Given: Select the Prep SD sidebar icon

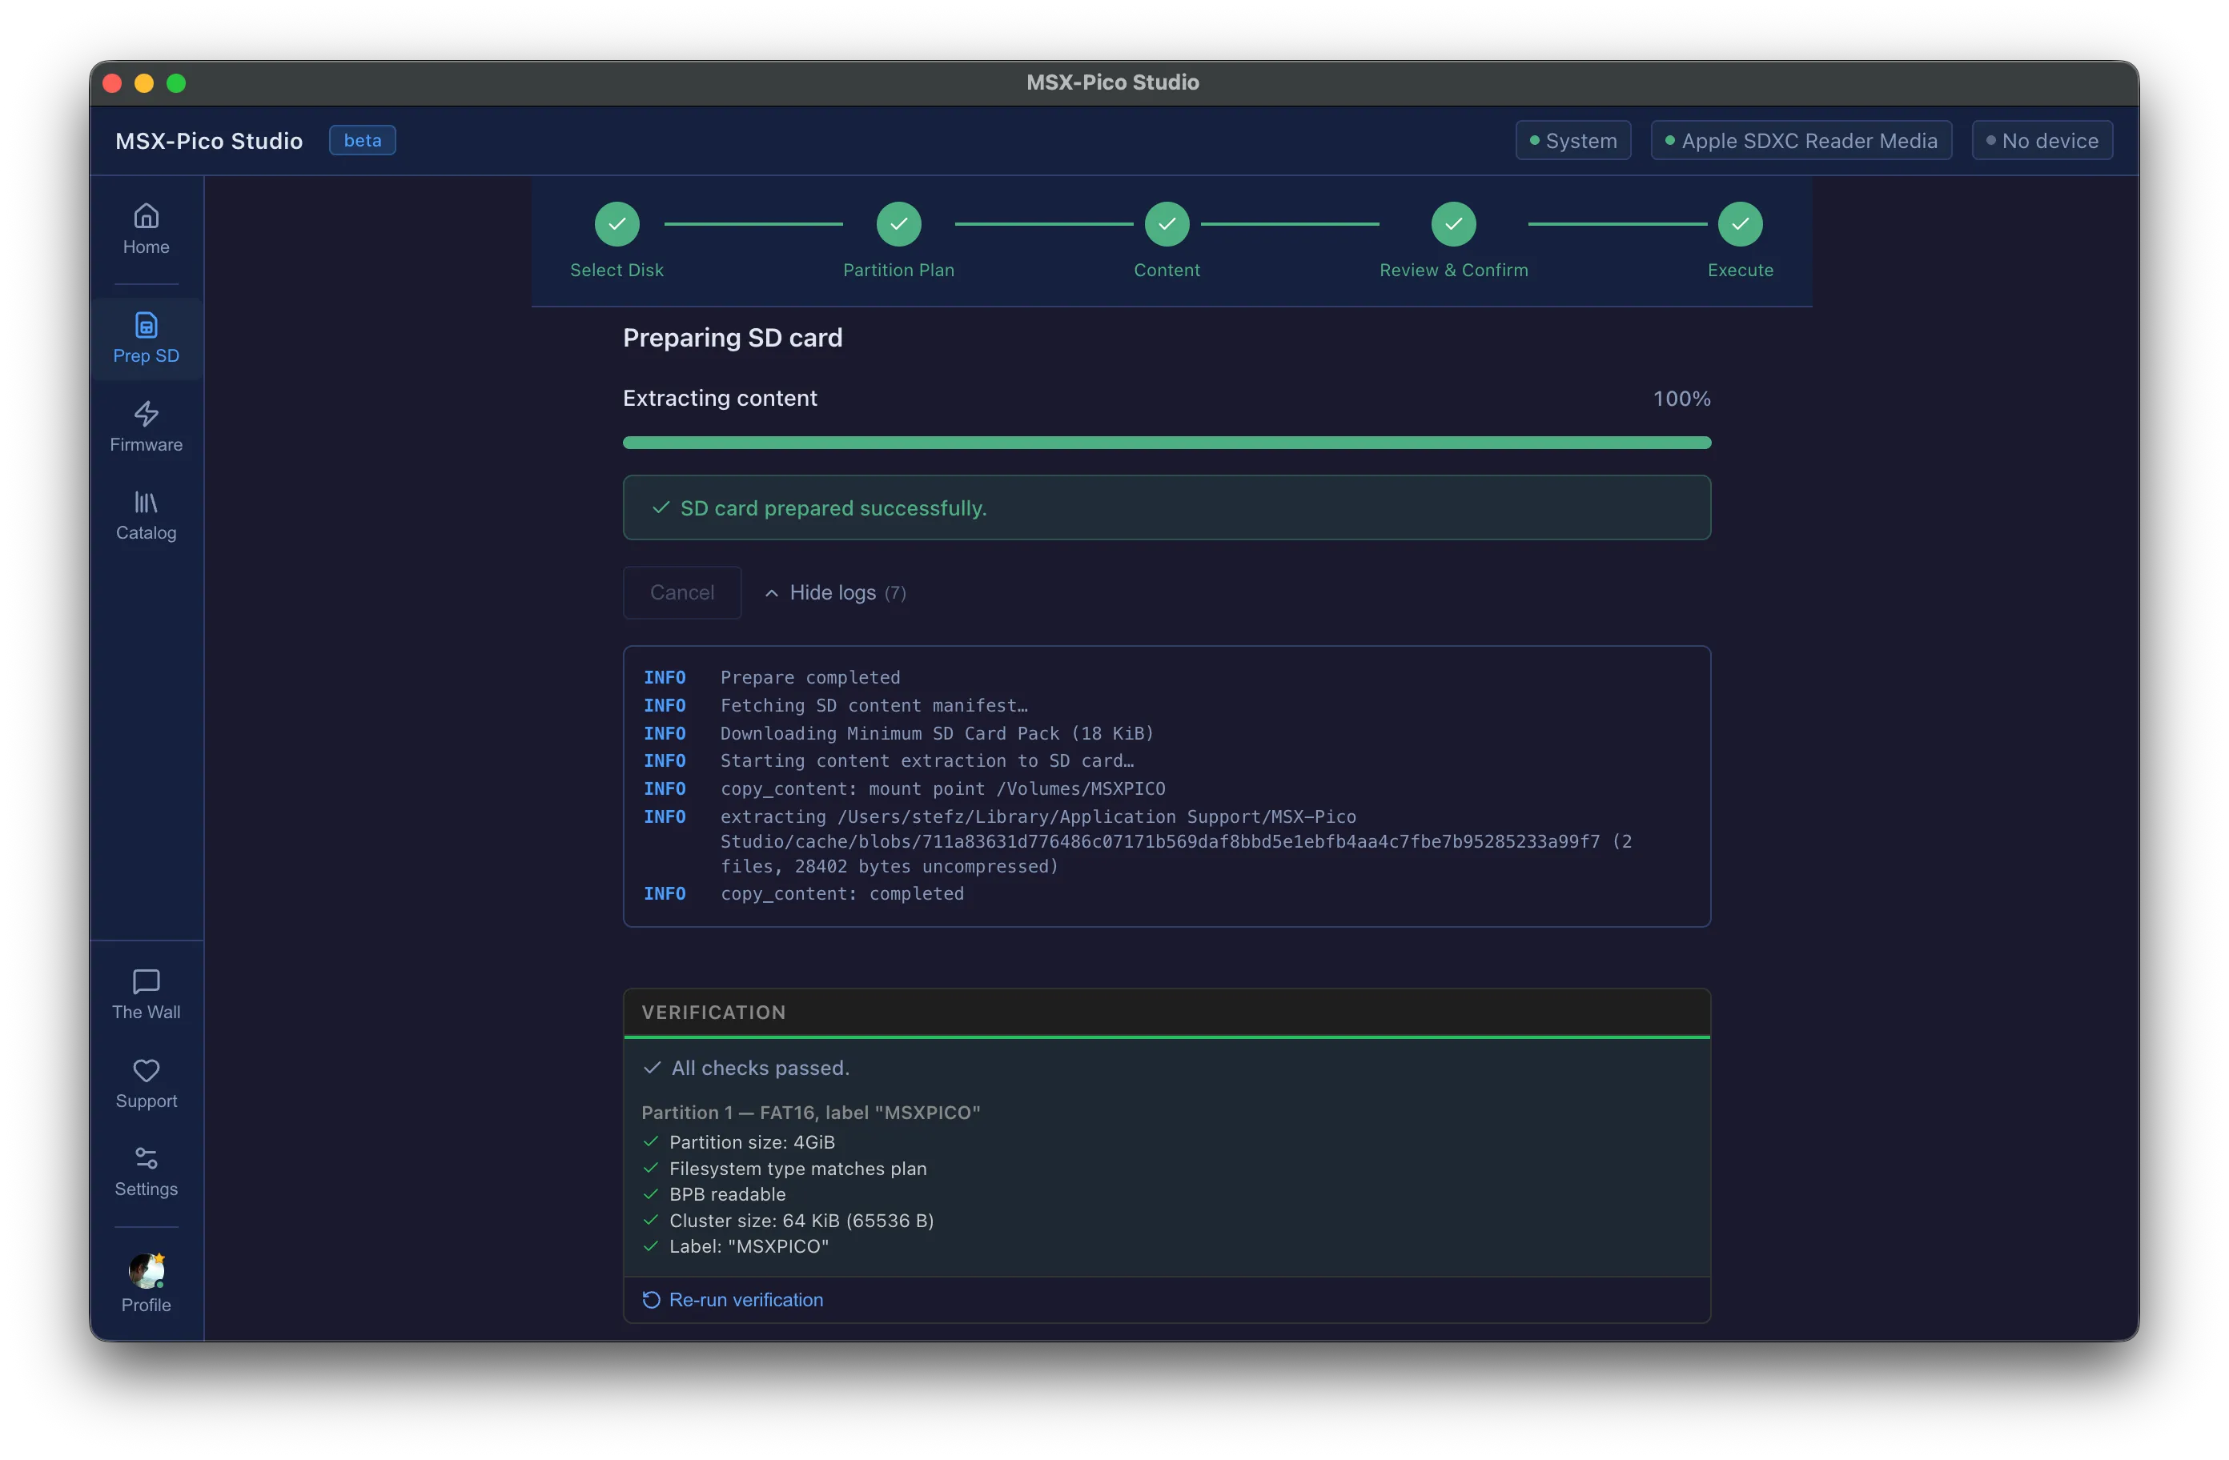Looking at the screenshot, I should (146, 325).
